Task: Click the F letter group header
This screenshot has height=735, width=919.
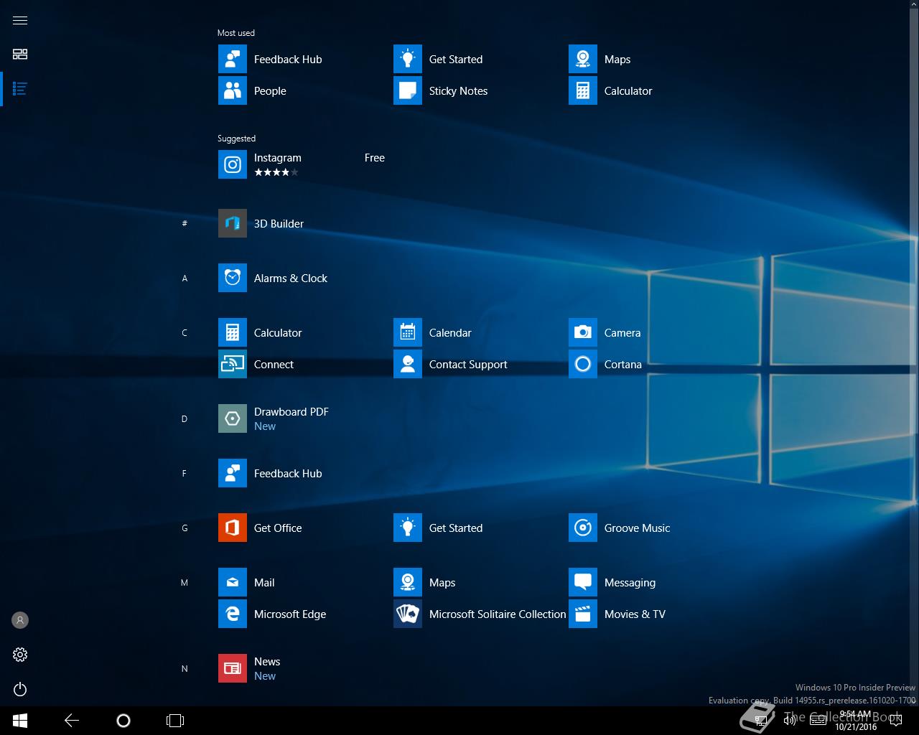Action: pyautogui.click(x=185, y=473)
